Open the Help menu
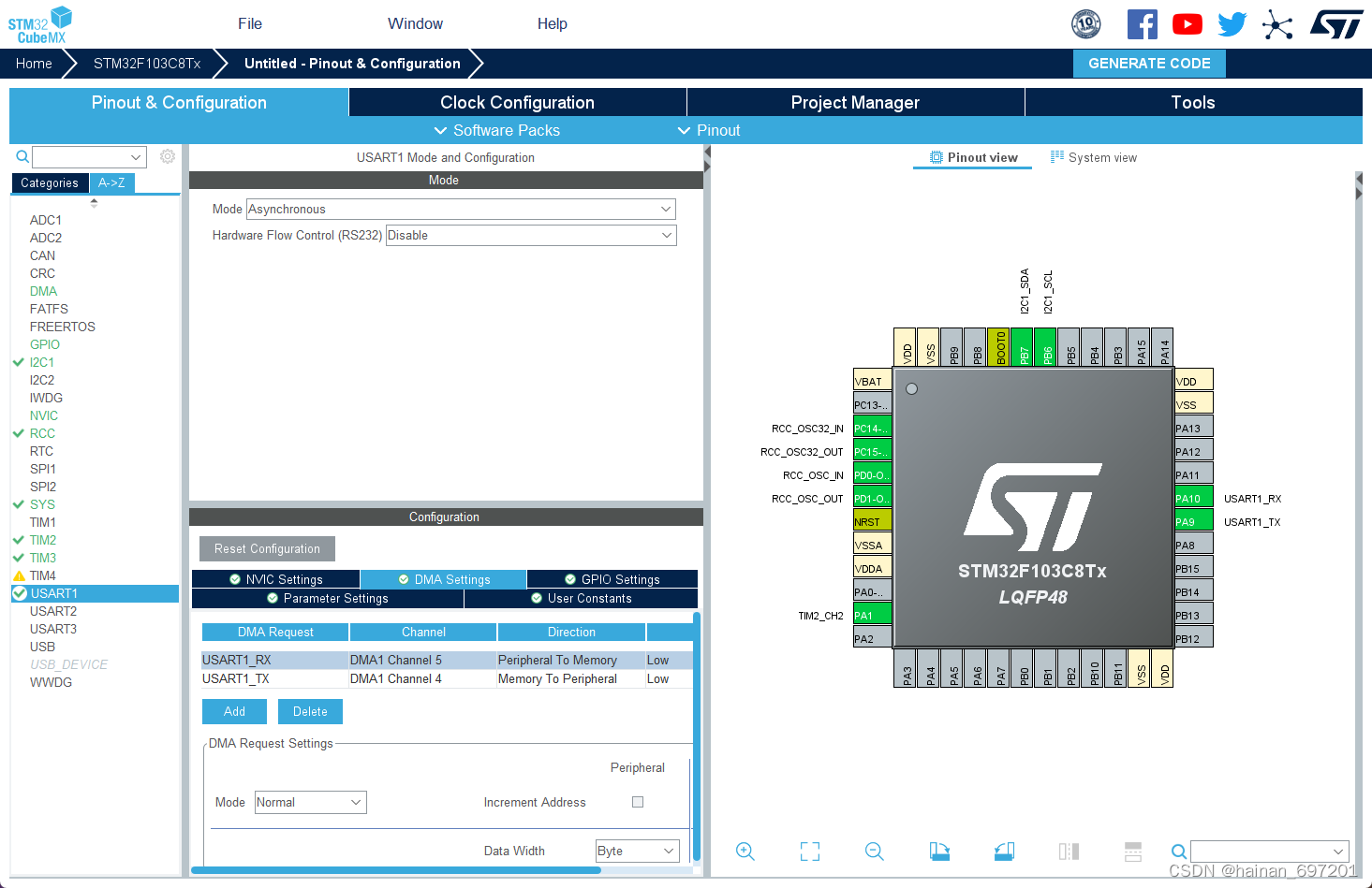This screenshot has height=888, width=1372. 553,23
